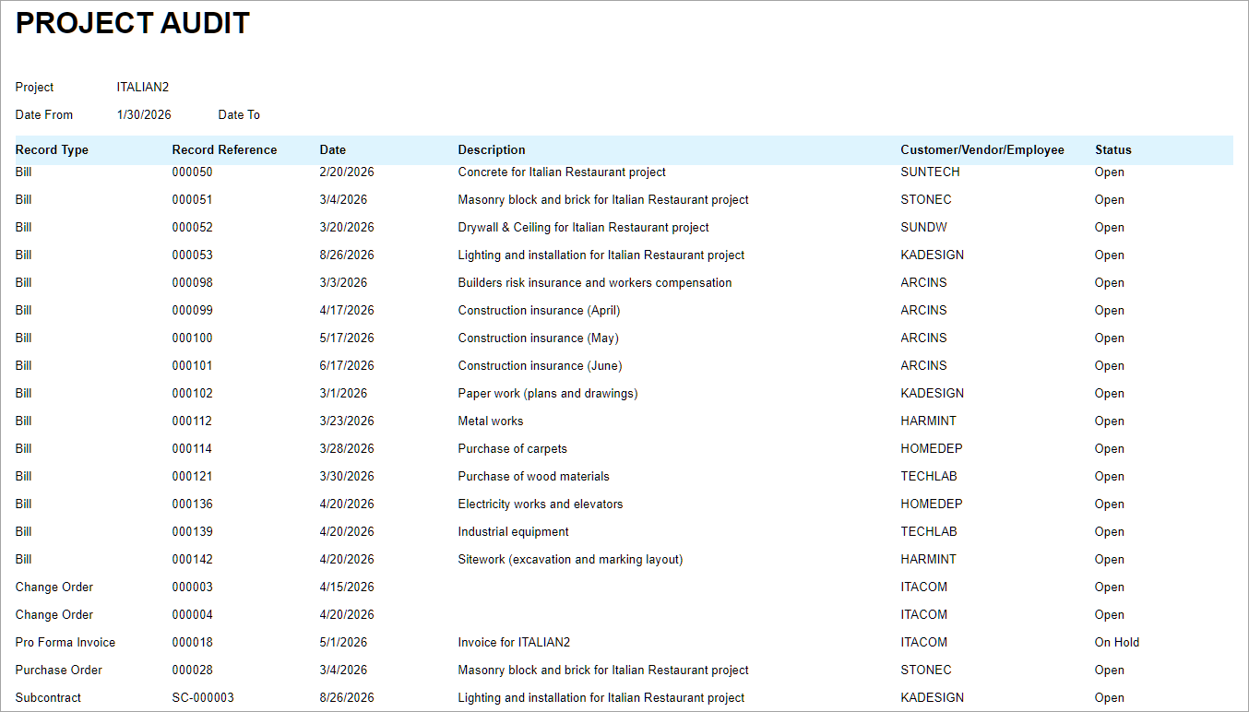Click date 3/23/2026 of Metal works bill
The height and width of the screenshot is (712, 1249).
click(x=347, y=421)
